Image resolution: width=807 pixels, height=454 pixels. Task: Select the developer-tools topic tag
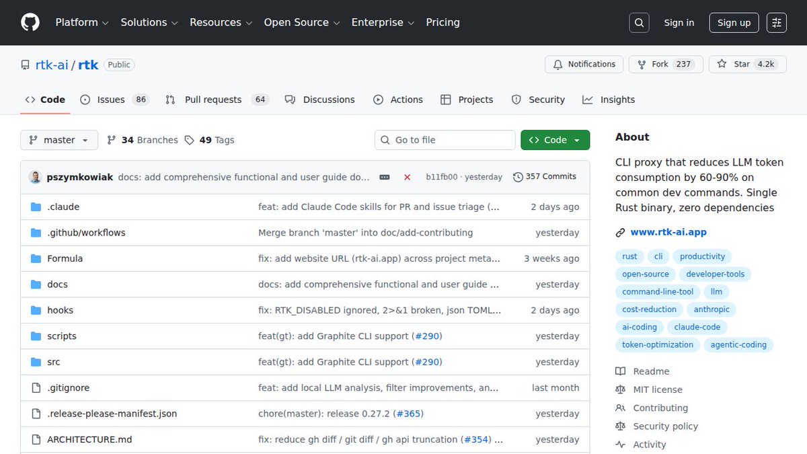pos(715,274)
